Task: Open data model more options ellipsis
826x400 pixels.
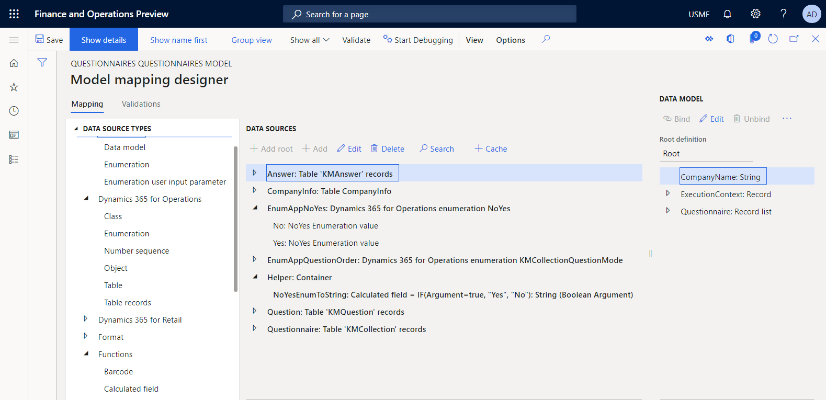Action: click(x=787, y=119)
